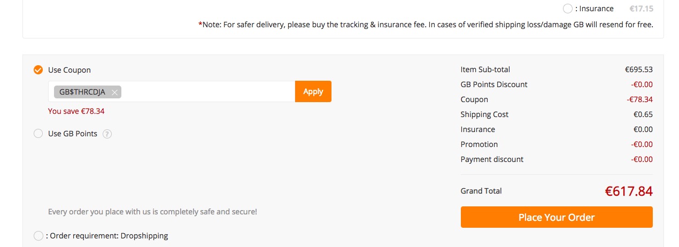
Task: Click the Coupon discount amount -€78.34
Action: click(x=639, y=99)
